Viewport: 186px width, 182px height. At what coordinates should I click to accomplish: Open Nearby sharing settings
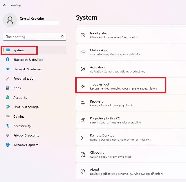tap(131, 35)
